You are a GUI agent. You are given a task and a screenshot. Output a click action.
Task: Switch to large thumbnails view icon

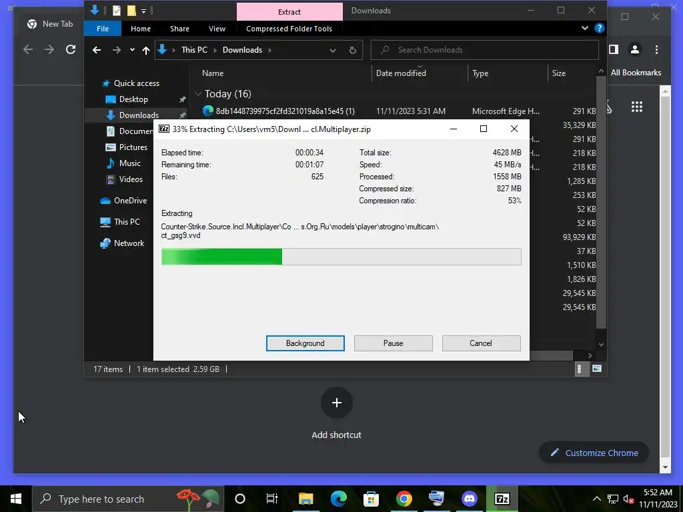coord(597,369)
